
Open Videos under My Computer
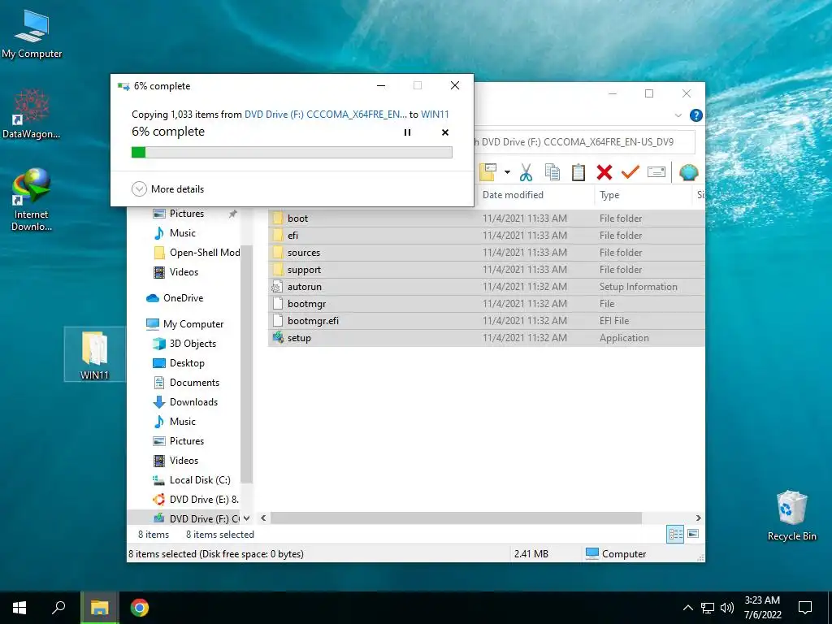coord(175,461)
